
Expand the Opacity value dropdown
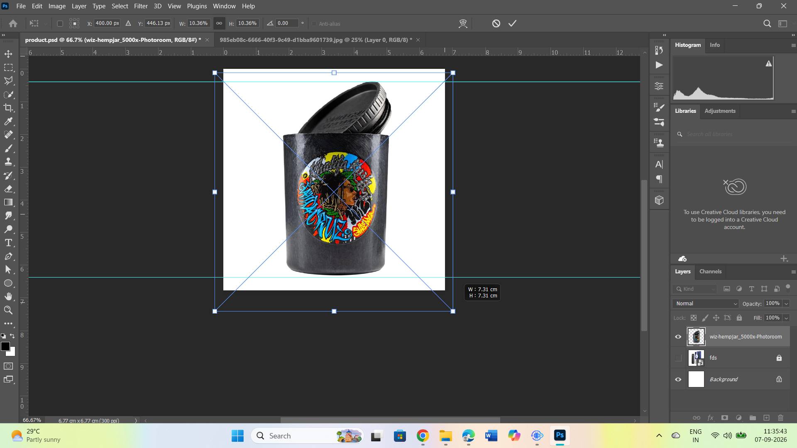point(786,304)
